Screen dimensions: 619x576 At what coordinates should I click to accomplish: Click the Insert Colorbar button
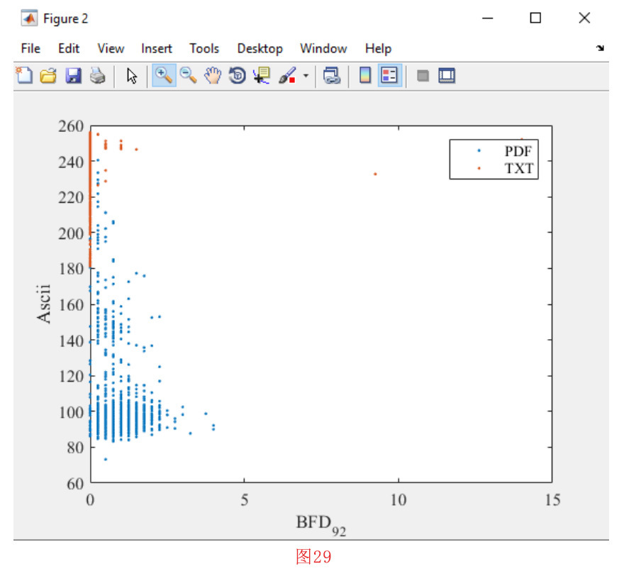click(365, 76)
